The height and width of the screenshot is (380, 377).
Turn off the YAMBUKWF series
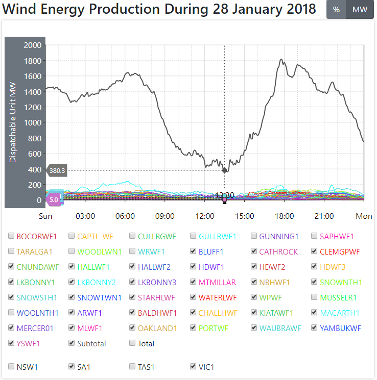pyautogui.click(x=315, y=328)
